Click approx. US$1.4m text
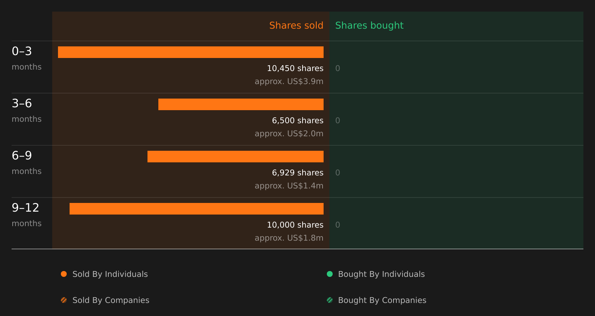Viewport: 595px width, 316px height. tap(289, 186)
